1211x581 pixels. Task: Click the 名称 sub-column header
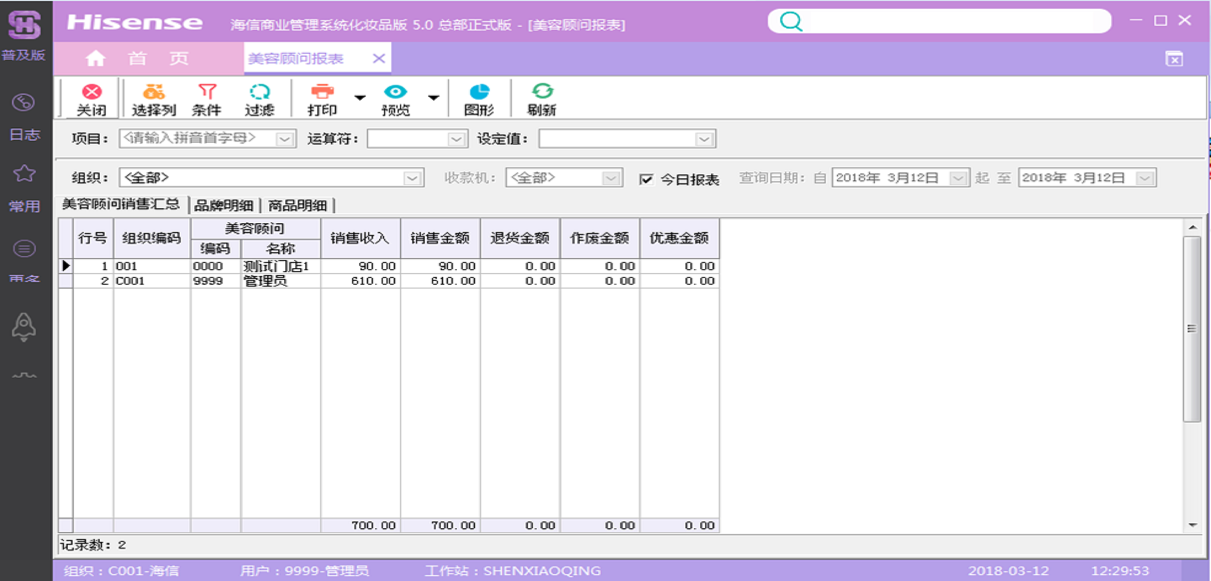[281, 249]
